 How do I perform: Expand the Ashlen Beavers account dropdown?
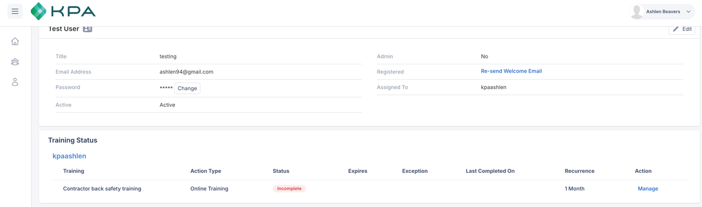coord(688,12)
